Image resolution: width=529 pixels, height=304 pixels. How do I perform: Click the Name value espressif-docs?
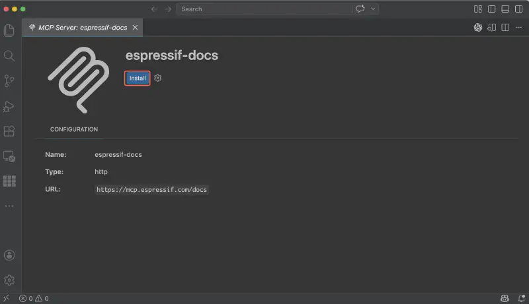pos(118,155)
